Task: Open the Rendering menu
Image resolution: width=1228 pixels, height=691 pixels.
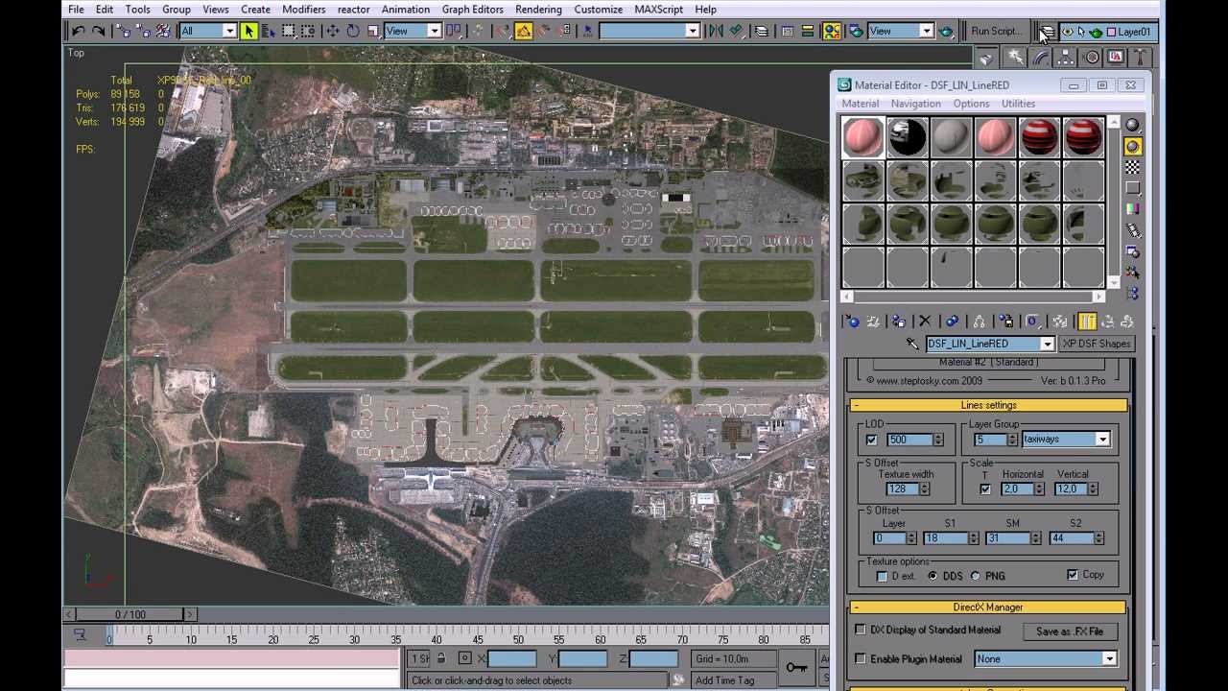Action: [538, 10]
